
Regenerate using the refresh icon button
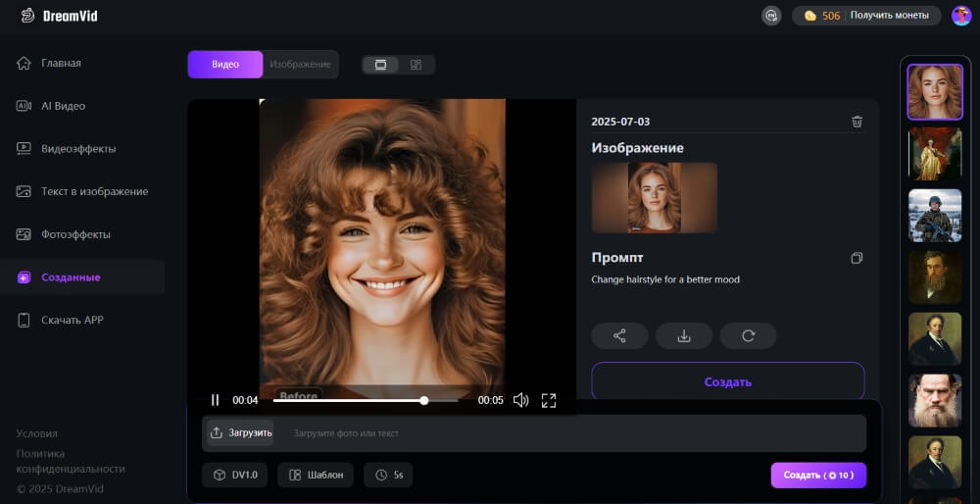[748, 335]
